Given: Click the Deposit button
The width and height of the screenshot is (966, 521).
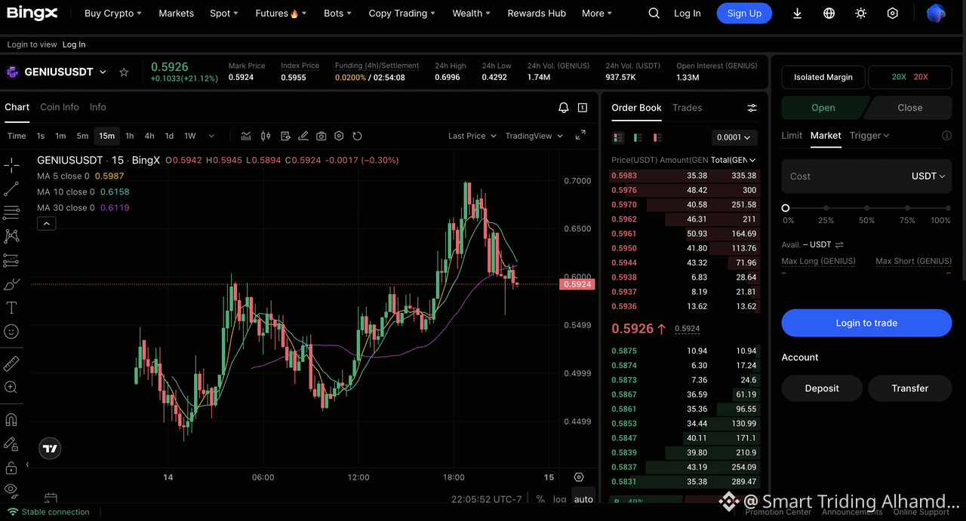Looking at the screenshot, I should pos(822,388).
